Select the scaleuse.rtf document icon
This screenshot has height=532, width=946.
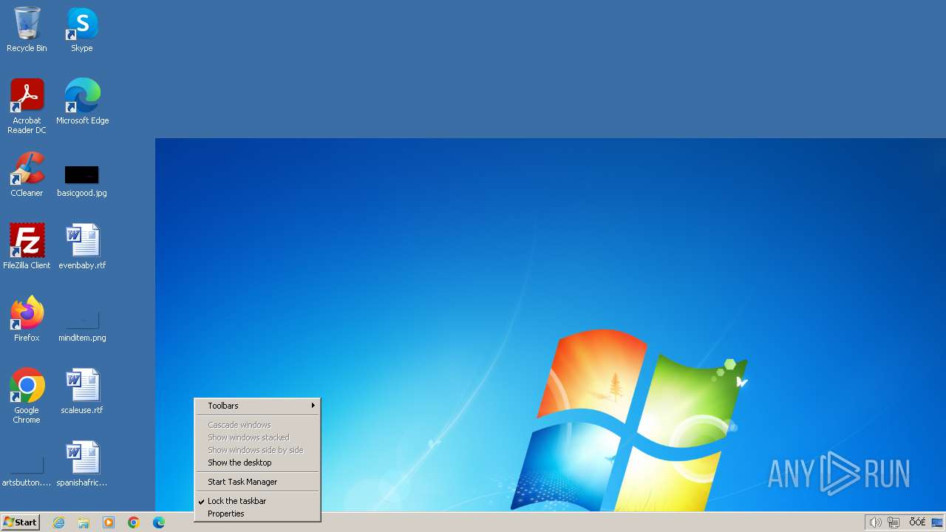pyautogui.click(x=82, y=385)
